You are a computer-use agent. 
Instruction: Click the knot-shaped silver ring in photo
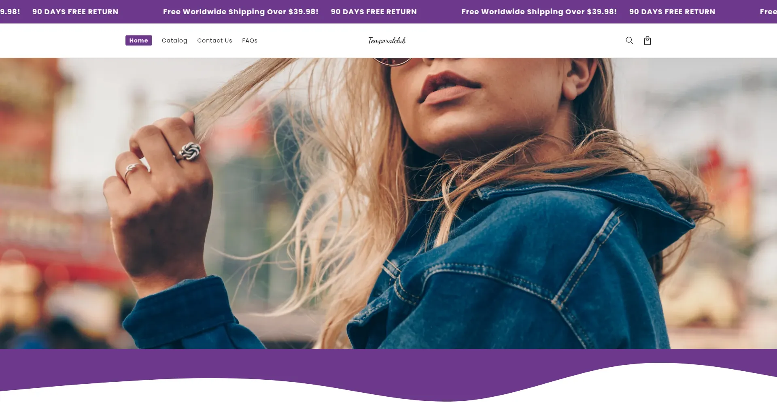[189, 151]
